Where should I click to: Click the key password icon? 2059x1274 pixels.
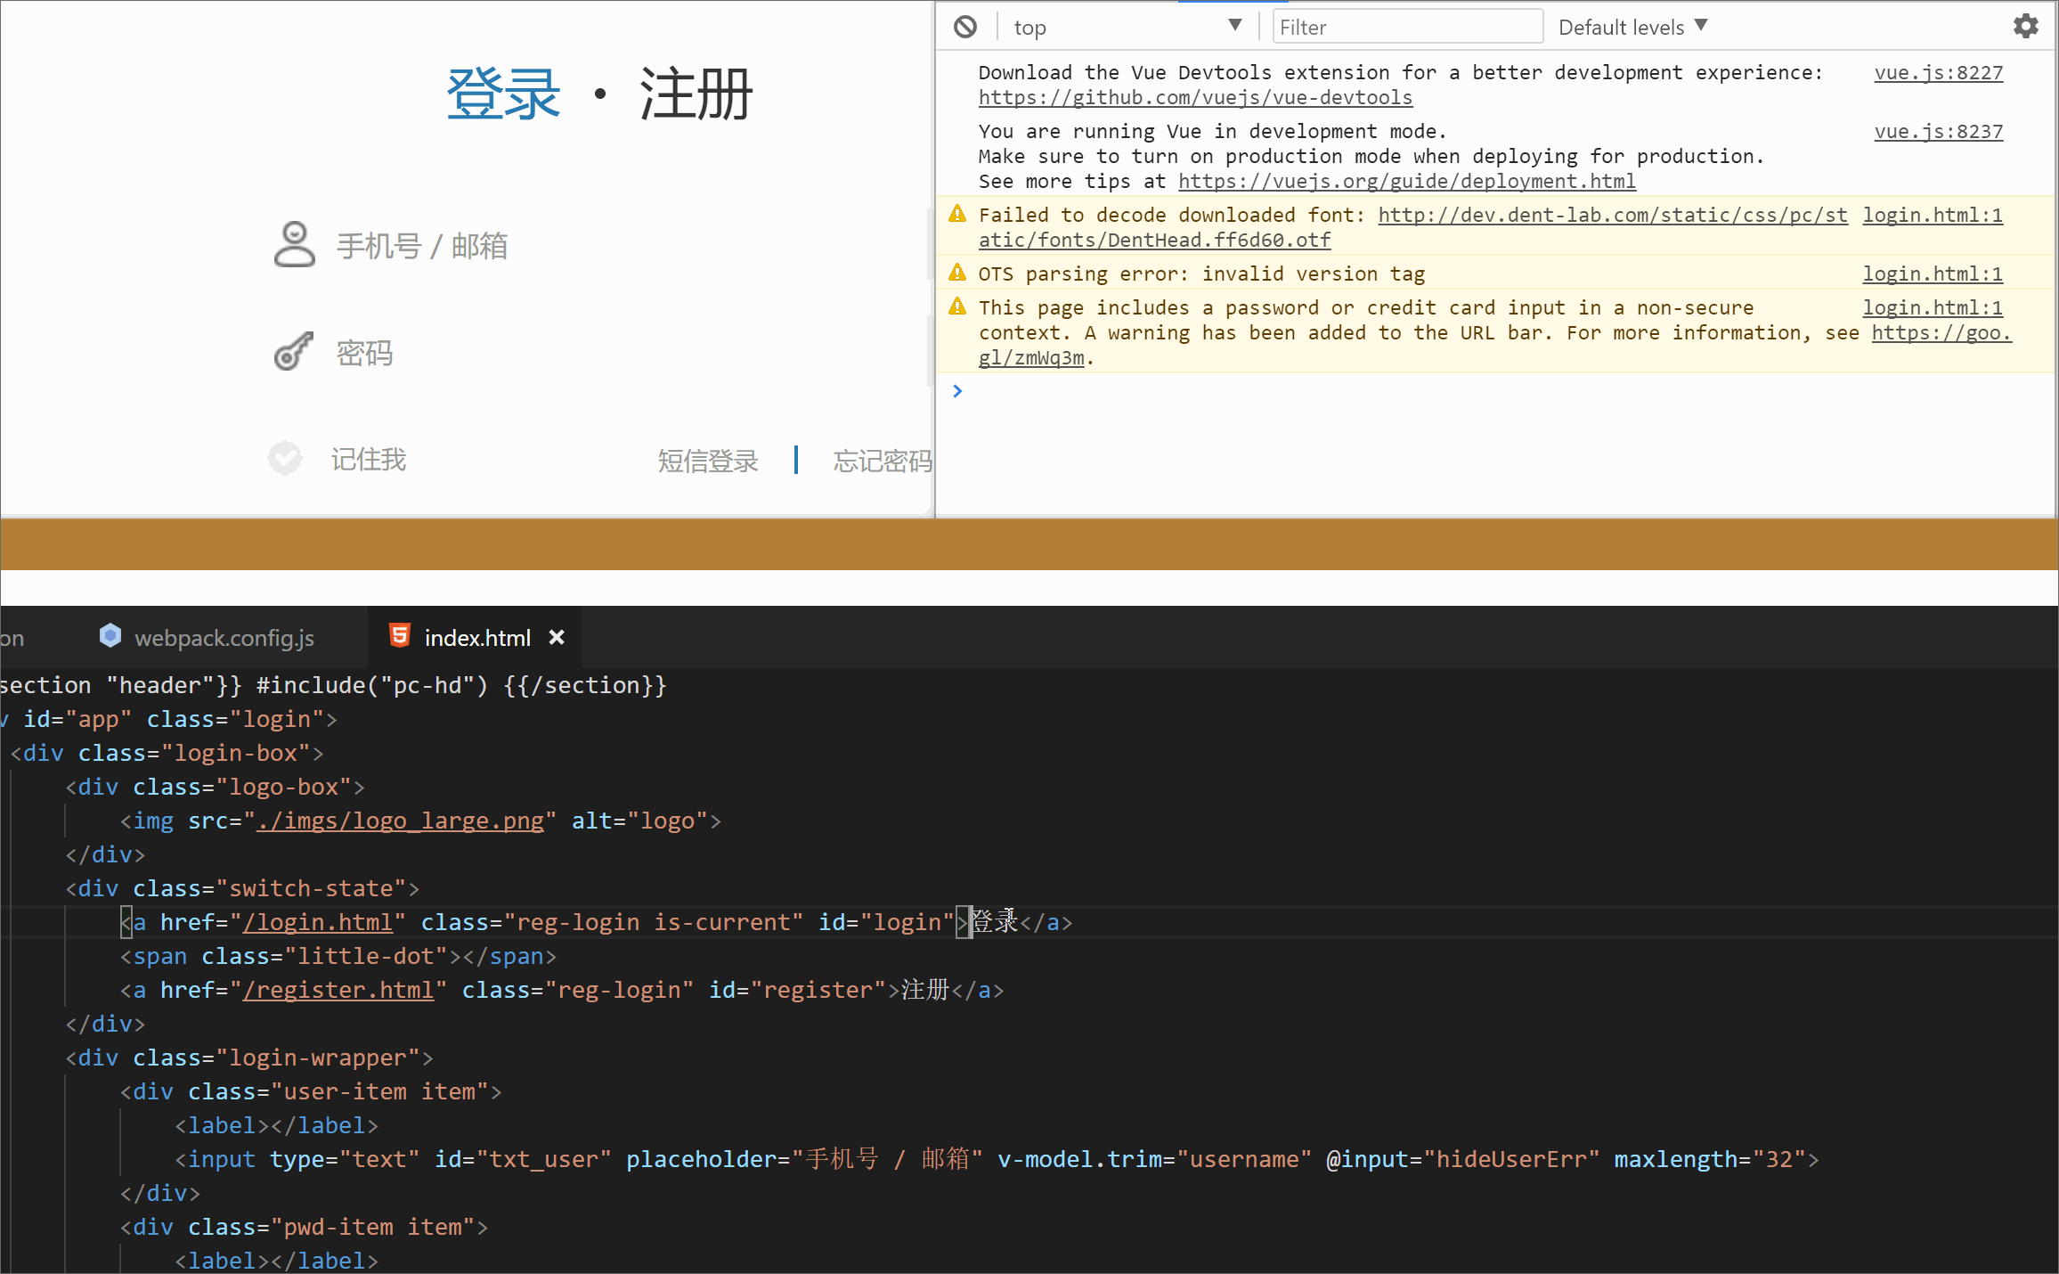(294, 352)
